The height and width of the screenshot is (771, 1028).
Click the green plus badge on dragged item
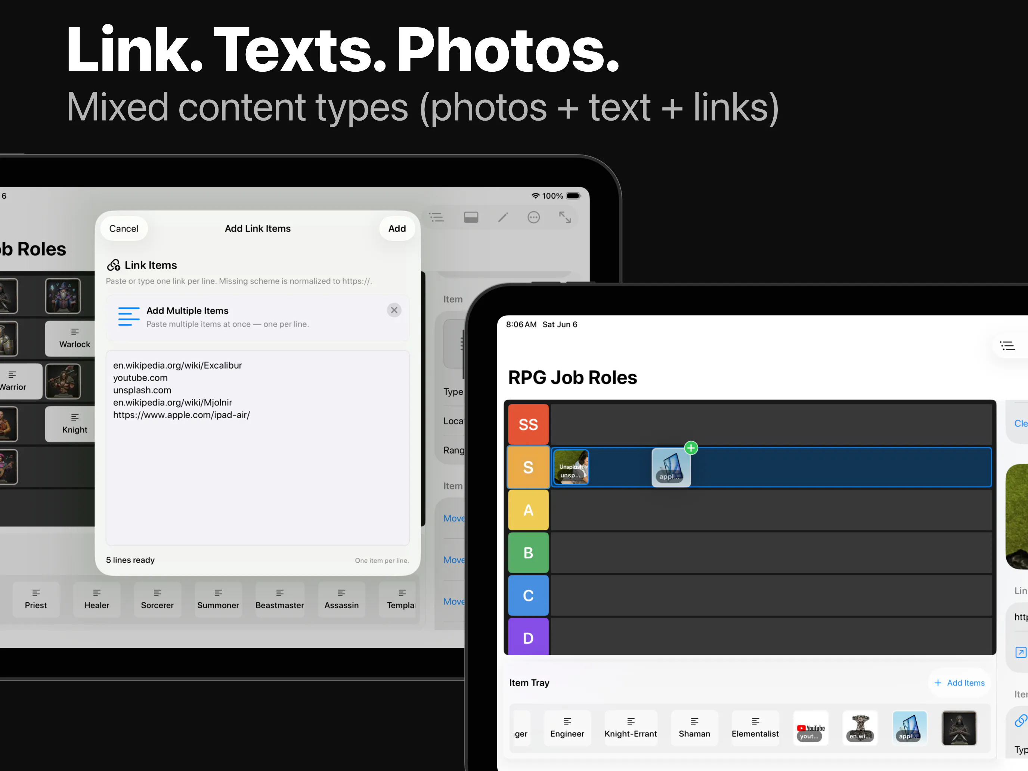click(x=691, y=448)
